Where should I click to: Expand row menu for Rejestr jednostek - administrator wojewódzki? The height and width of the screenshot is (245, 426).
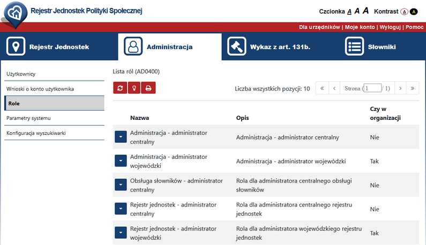121,233
